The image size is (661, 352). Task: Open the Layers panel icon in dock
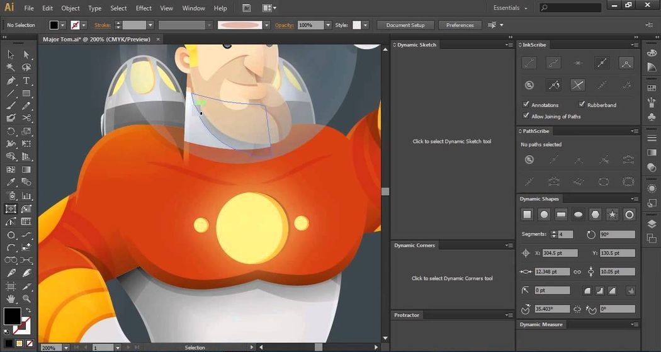[x=652, y=224]
